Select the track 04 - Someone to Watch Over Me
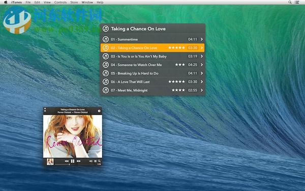Image resolution: width=305 pixels, height=191 pixels. tap(152, 65)
